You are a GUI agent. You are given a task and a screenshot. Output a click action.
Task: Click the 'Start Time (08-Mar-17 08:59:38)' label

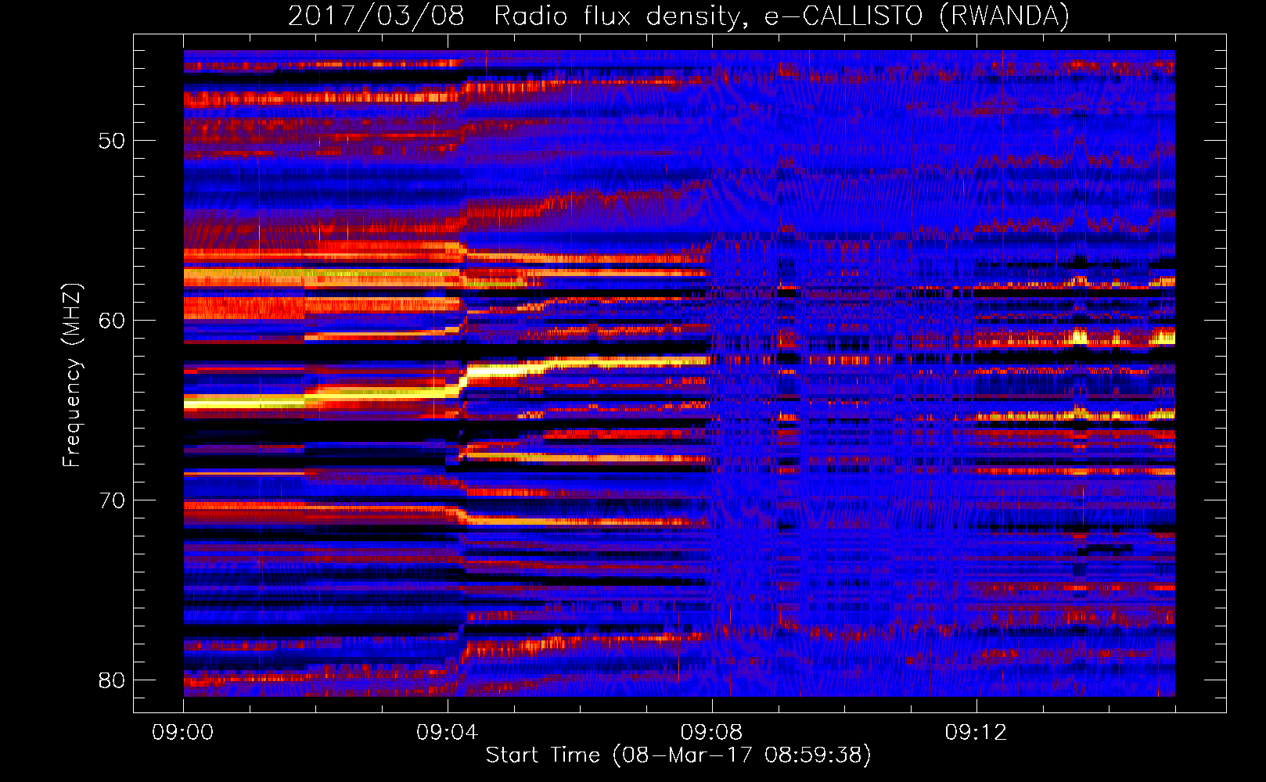tap(678, 755)
